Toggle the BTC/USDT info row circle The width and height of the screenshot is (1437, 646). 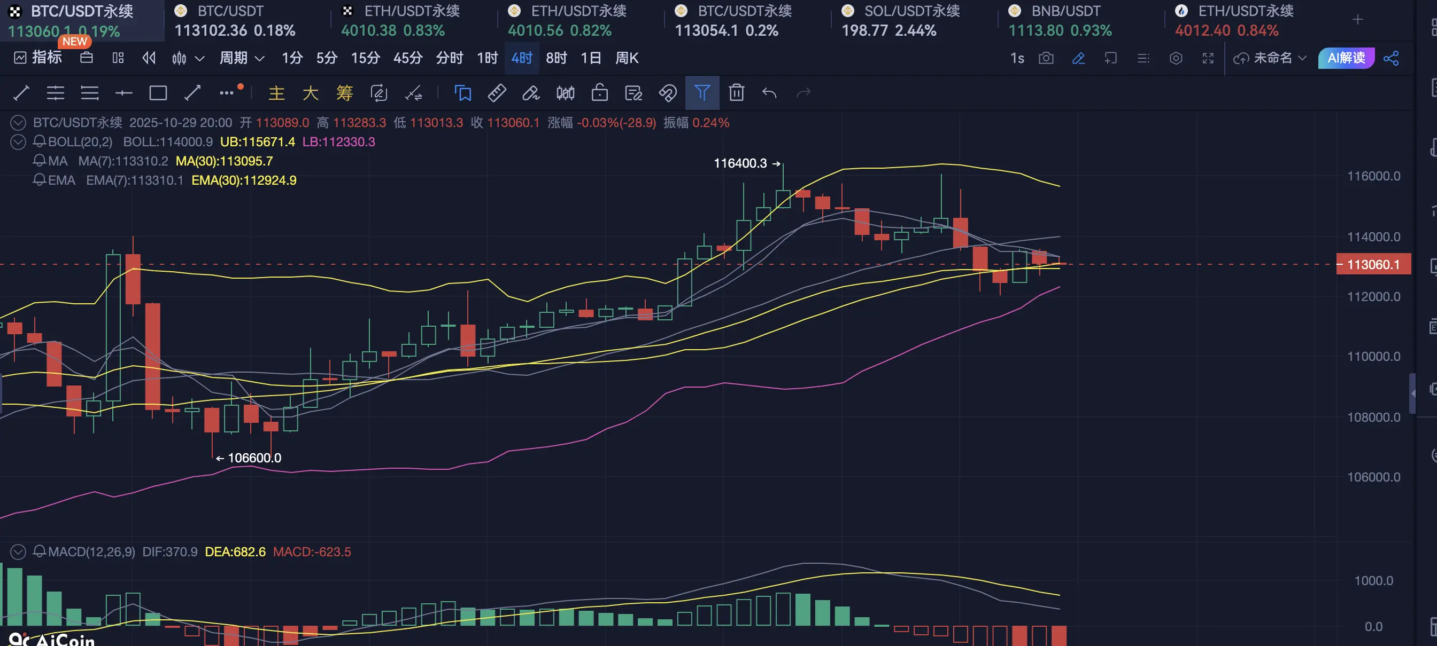pyautogui.click(x=18, y=122)
